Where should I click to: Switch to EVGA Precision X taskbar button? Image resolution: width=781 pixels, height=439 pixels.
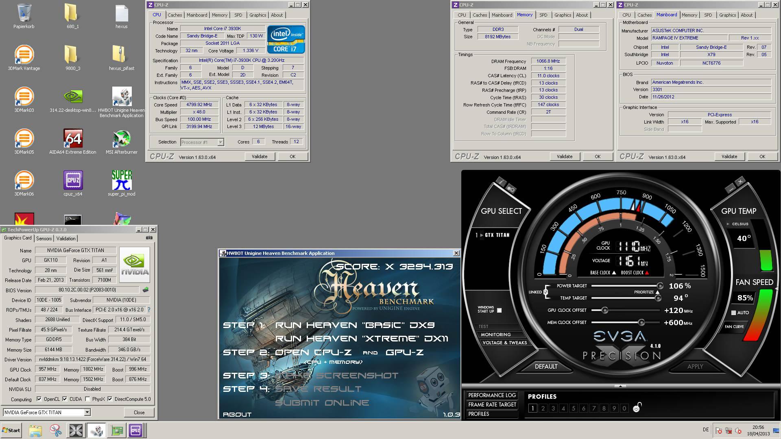(76, 430)
